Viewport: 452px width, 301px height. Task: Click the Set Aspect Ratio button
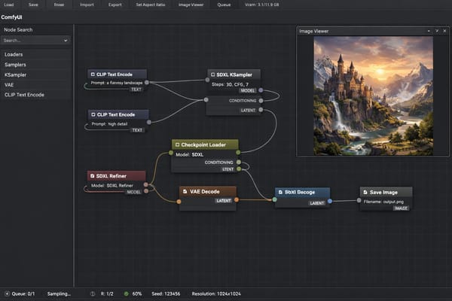pos(151,5)
